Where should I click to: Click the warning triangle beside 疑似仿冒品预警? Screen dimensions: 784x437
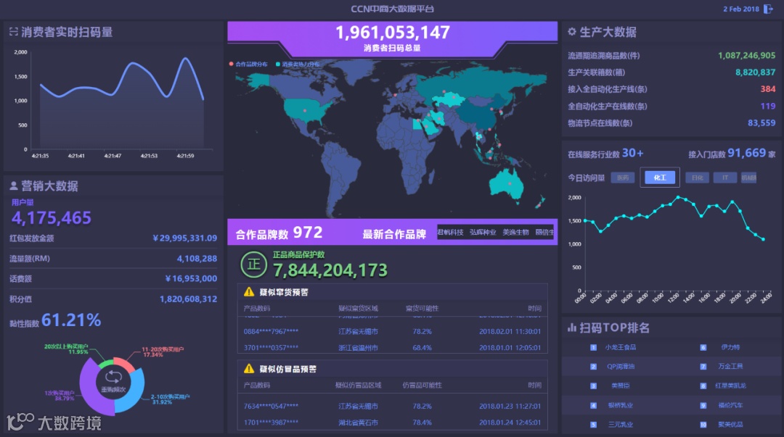[249, 369]
